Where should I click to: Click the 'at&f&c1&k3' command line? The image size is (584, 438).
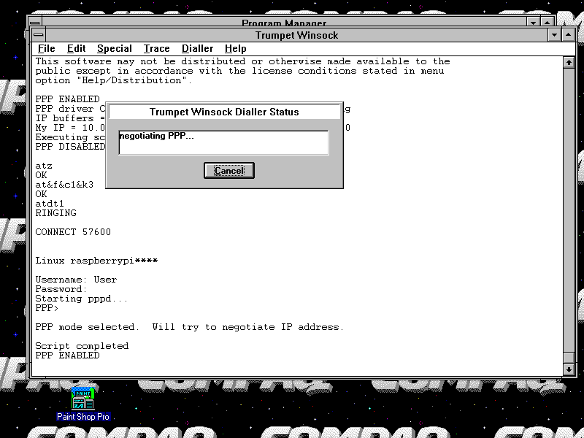(64, 185)
